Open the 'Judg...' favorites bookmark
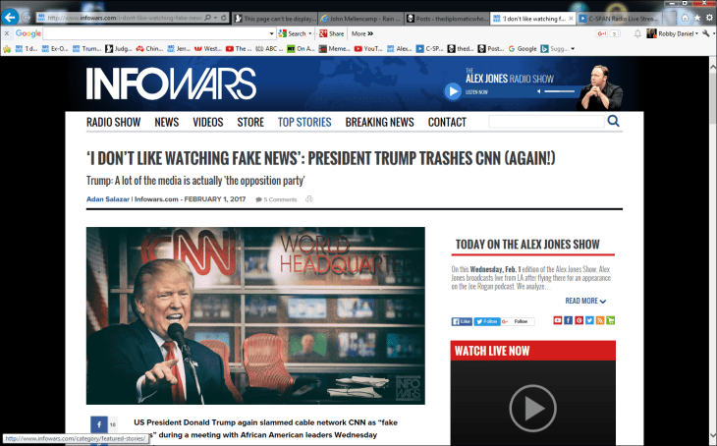The width and height of the screenshot is (717, 446). point(119,48)
